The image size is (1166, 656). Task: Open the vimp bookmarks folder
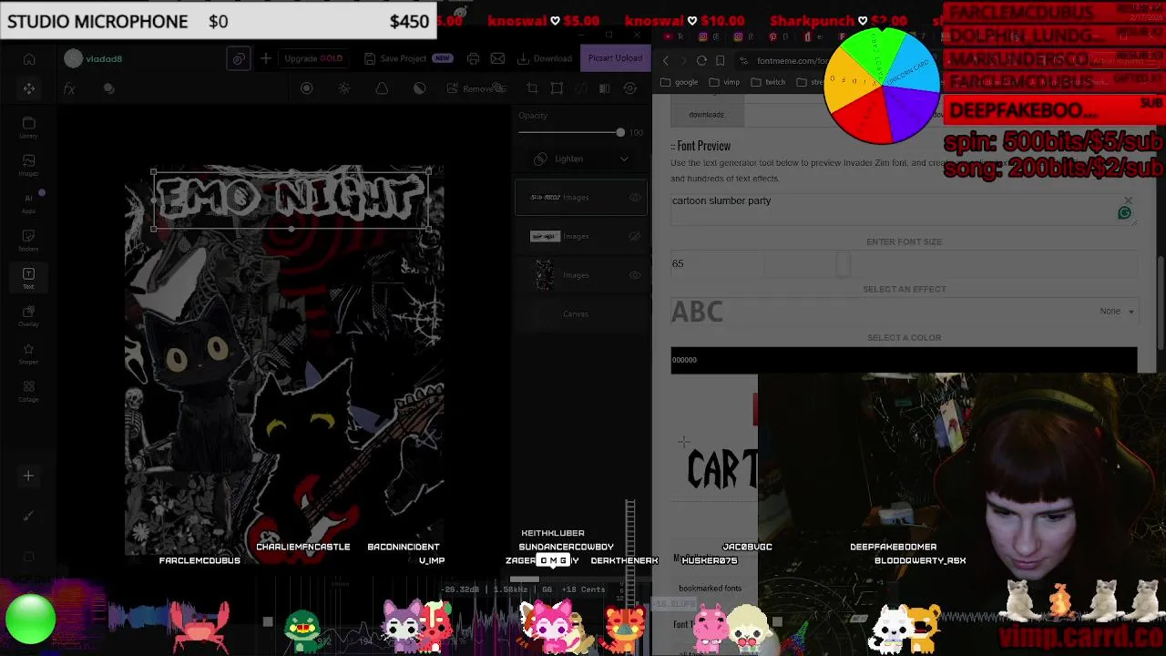pos(724,82)
